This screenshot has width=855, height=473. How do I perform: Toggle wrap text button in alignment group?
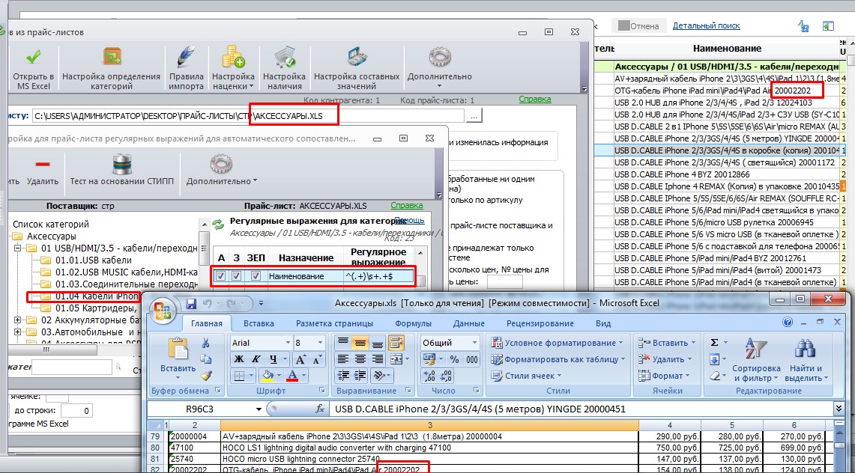coord(396,342)
